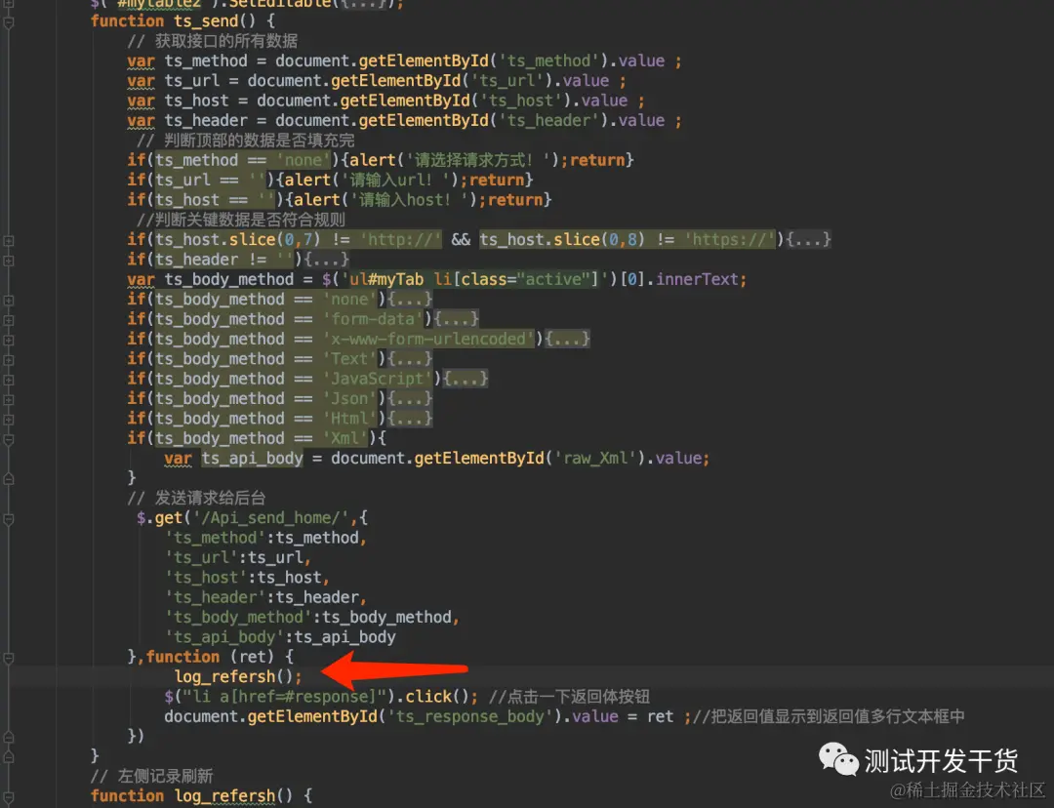This screenshot has width=1054, height=808.
Task: Expand the gutter fold marker beside if(ts_header != '')
Action: 9,261
